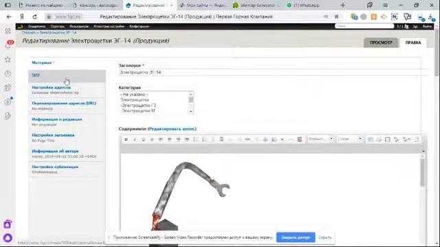This screenshot has width=440, height=247.
Task: Click Скрыть link in sharing bar
Action: pyautogui.click(x=325, y=237)
